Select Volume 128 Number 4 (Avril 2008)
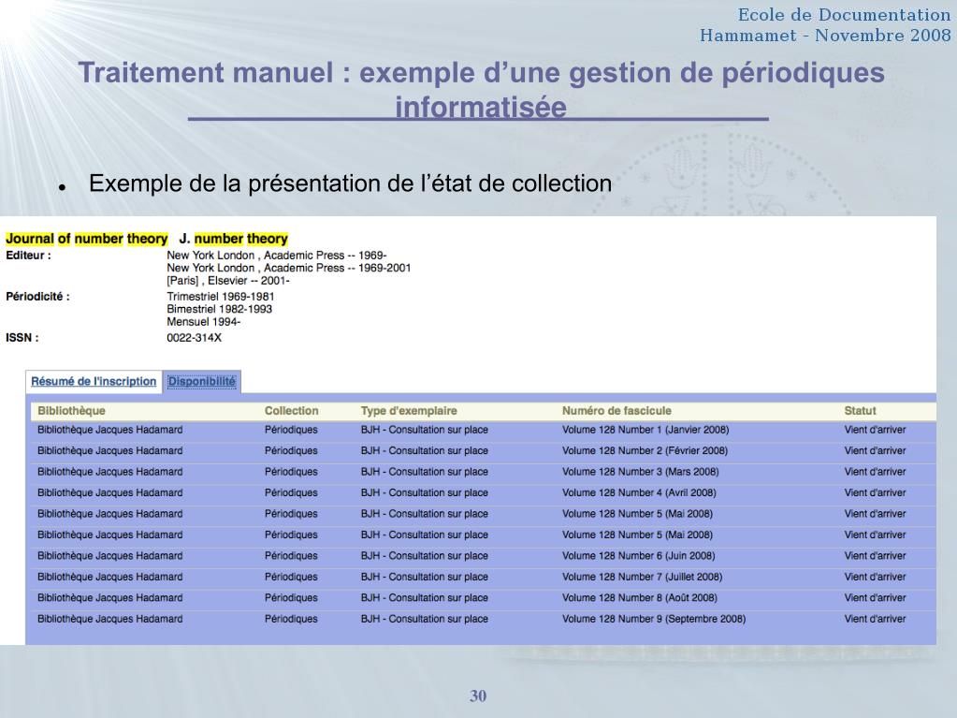This screenshot has height=718, width=957. 639,492
